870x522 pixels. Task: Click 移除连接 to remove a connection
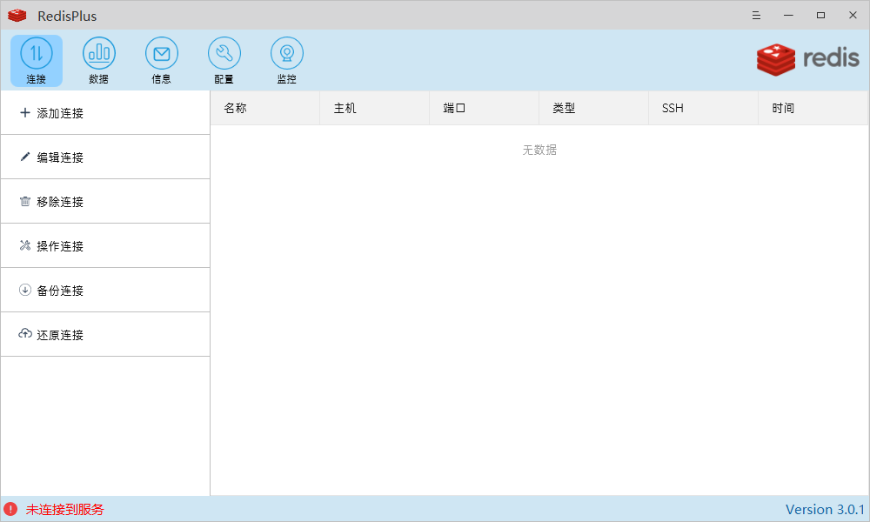tap(52, 201)
